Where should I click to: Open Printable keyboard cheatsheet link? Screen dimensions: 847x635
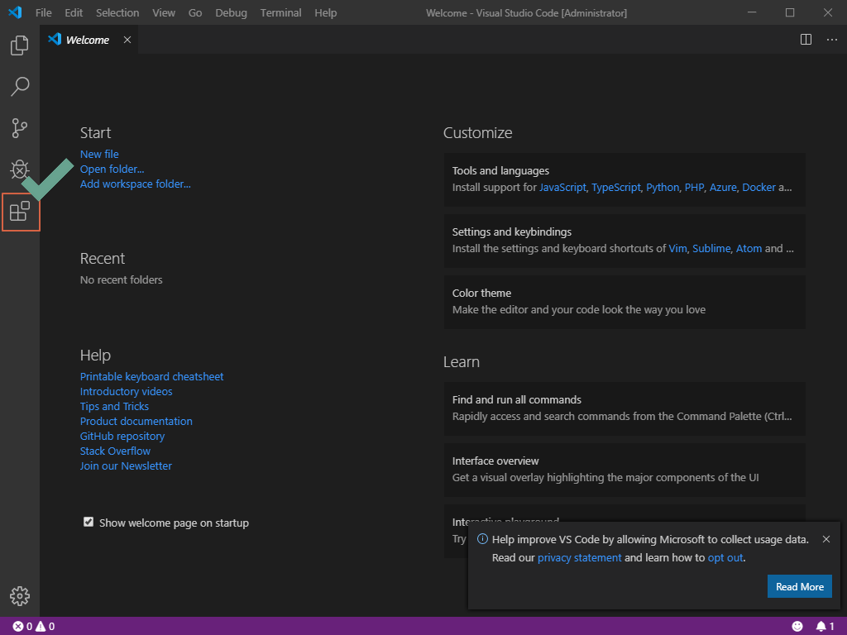point(152,377)
